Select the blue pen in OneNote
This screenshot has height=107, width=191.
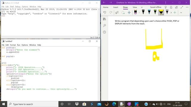[149, 12]
